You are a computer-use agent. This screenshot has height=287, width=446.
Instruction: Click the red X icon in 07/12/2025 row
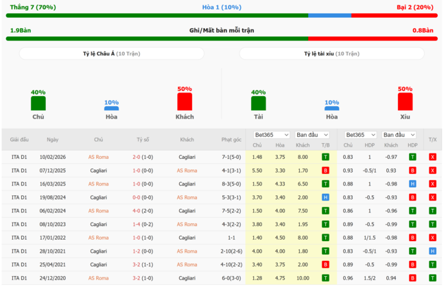pos(433,171)
